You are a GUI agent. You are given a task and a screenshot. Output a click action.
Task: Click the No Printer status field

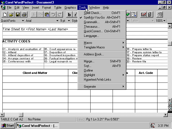click(x=52, y=119)
